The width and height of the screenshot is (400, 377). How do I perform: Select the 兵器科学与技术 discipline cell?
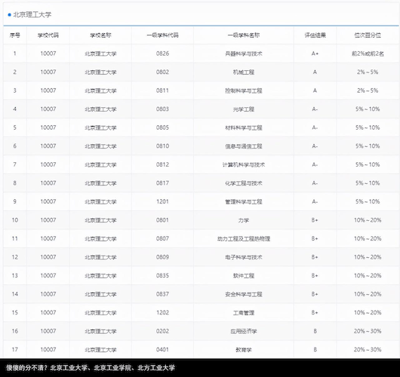click(x=244, y=54)
